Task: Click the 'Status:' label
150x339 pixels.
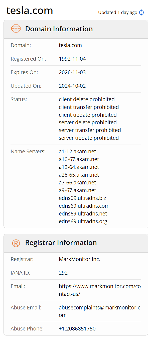Action: click(x=19, y=99)
